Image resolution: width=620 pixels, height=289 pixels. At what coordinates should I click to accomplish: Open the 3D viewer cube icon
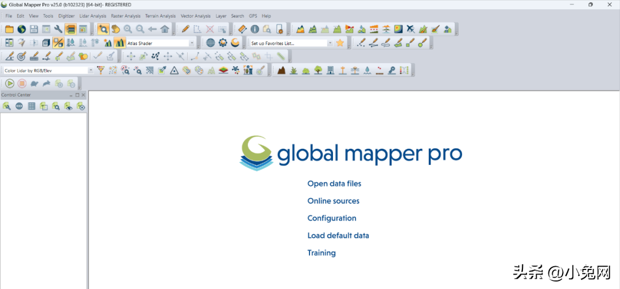[46, 43]
